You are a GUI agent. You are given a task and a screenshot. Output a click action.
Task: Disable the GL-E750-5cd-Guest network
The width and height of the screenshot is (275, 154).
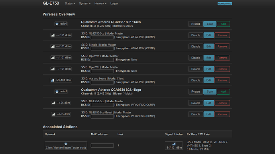(x=196, y=114)
